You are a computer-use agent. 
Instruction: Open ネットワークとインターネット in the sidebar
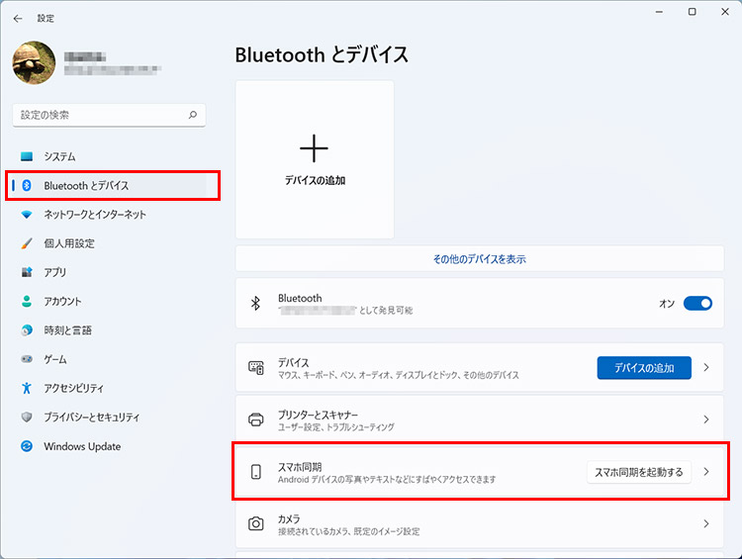(94, 215)
